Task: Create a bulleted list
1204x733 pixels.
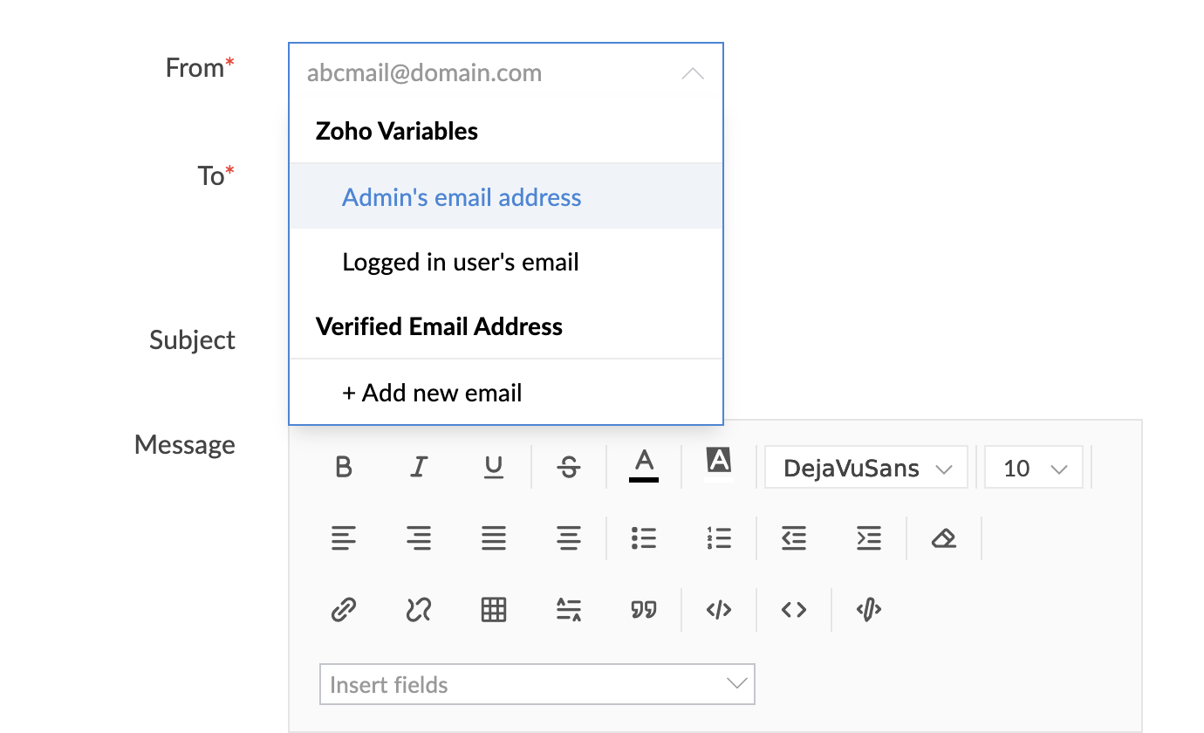Action: 644,538
